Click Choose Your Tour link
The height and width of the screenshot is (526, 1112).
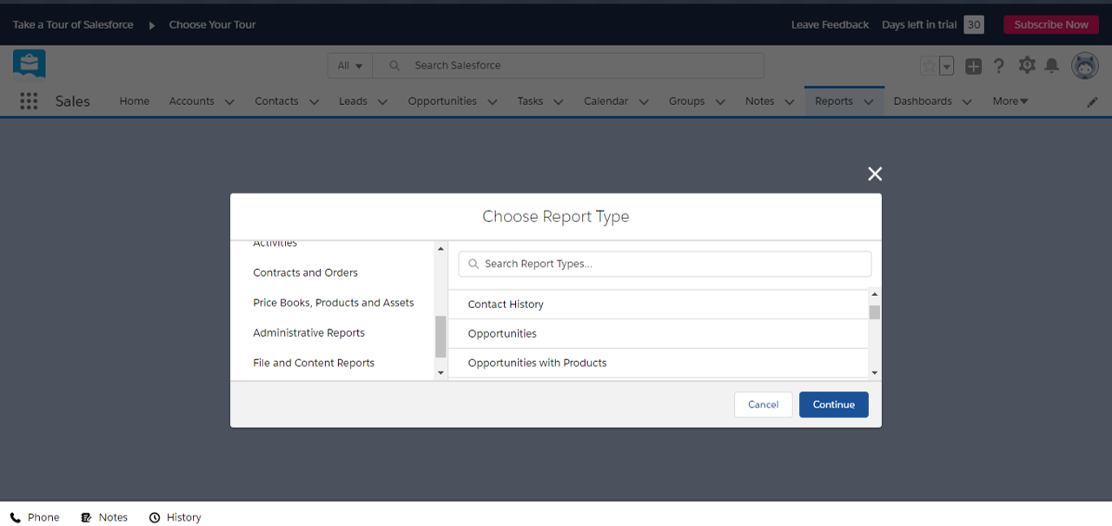(x=213, y=24)
